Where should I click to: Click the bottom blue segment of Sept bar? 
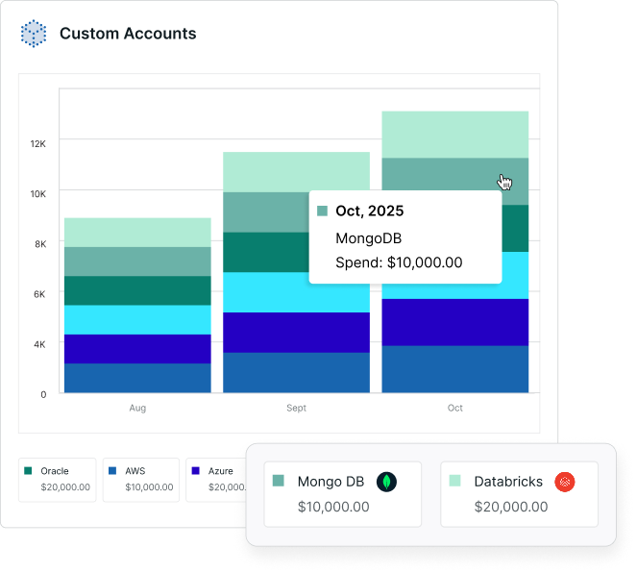click(296, 372)
